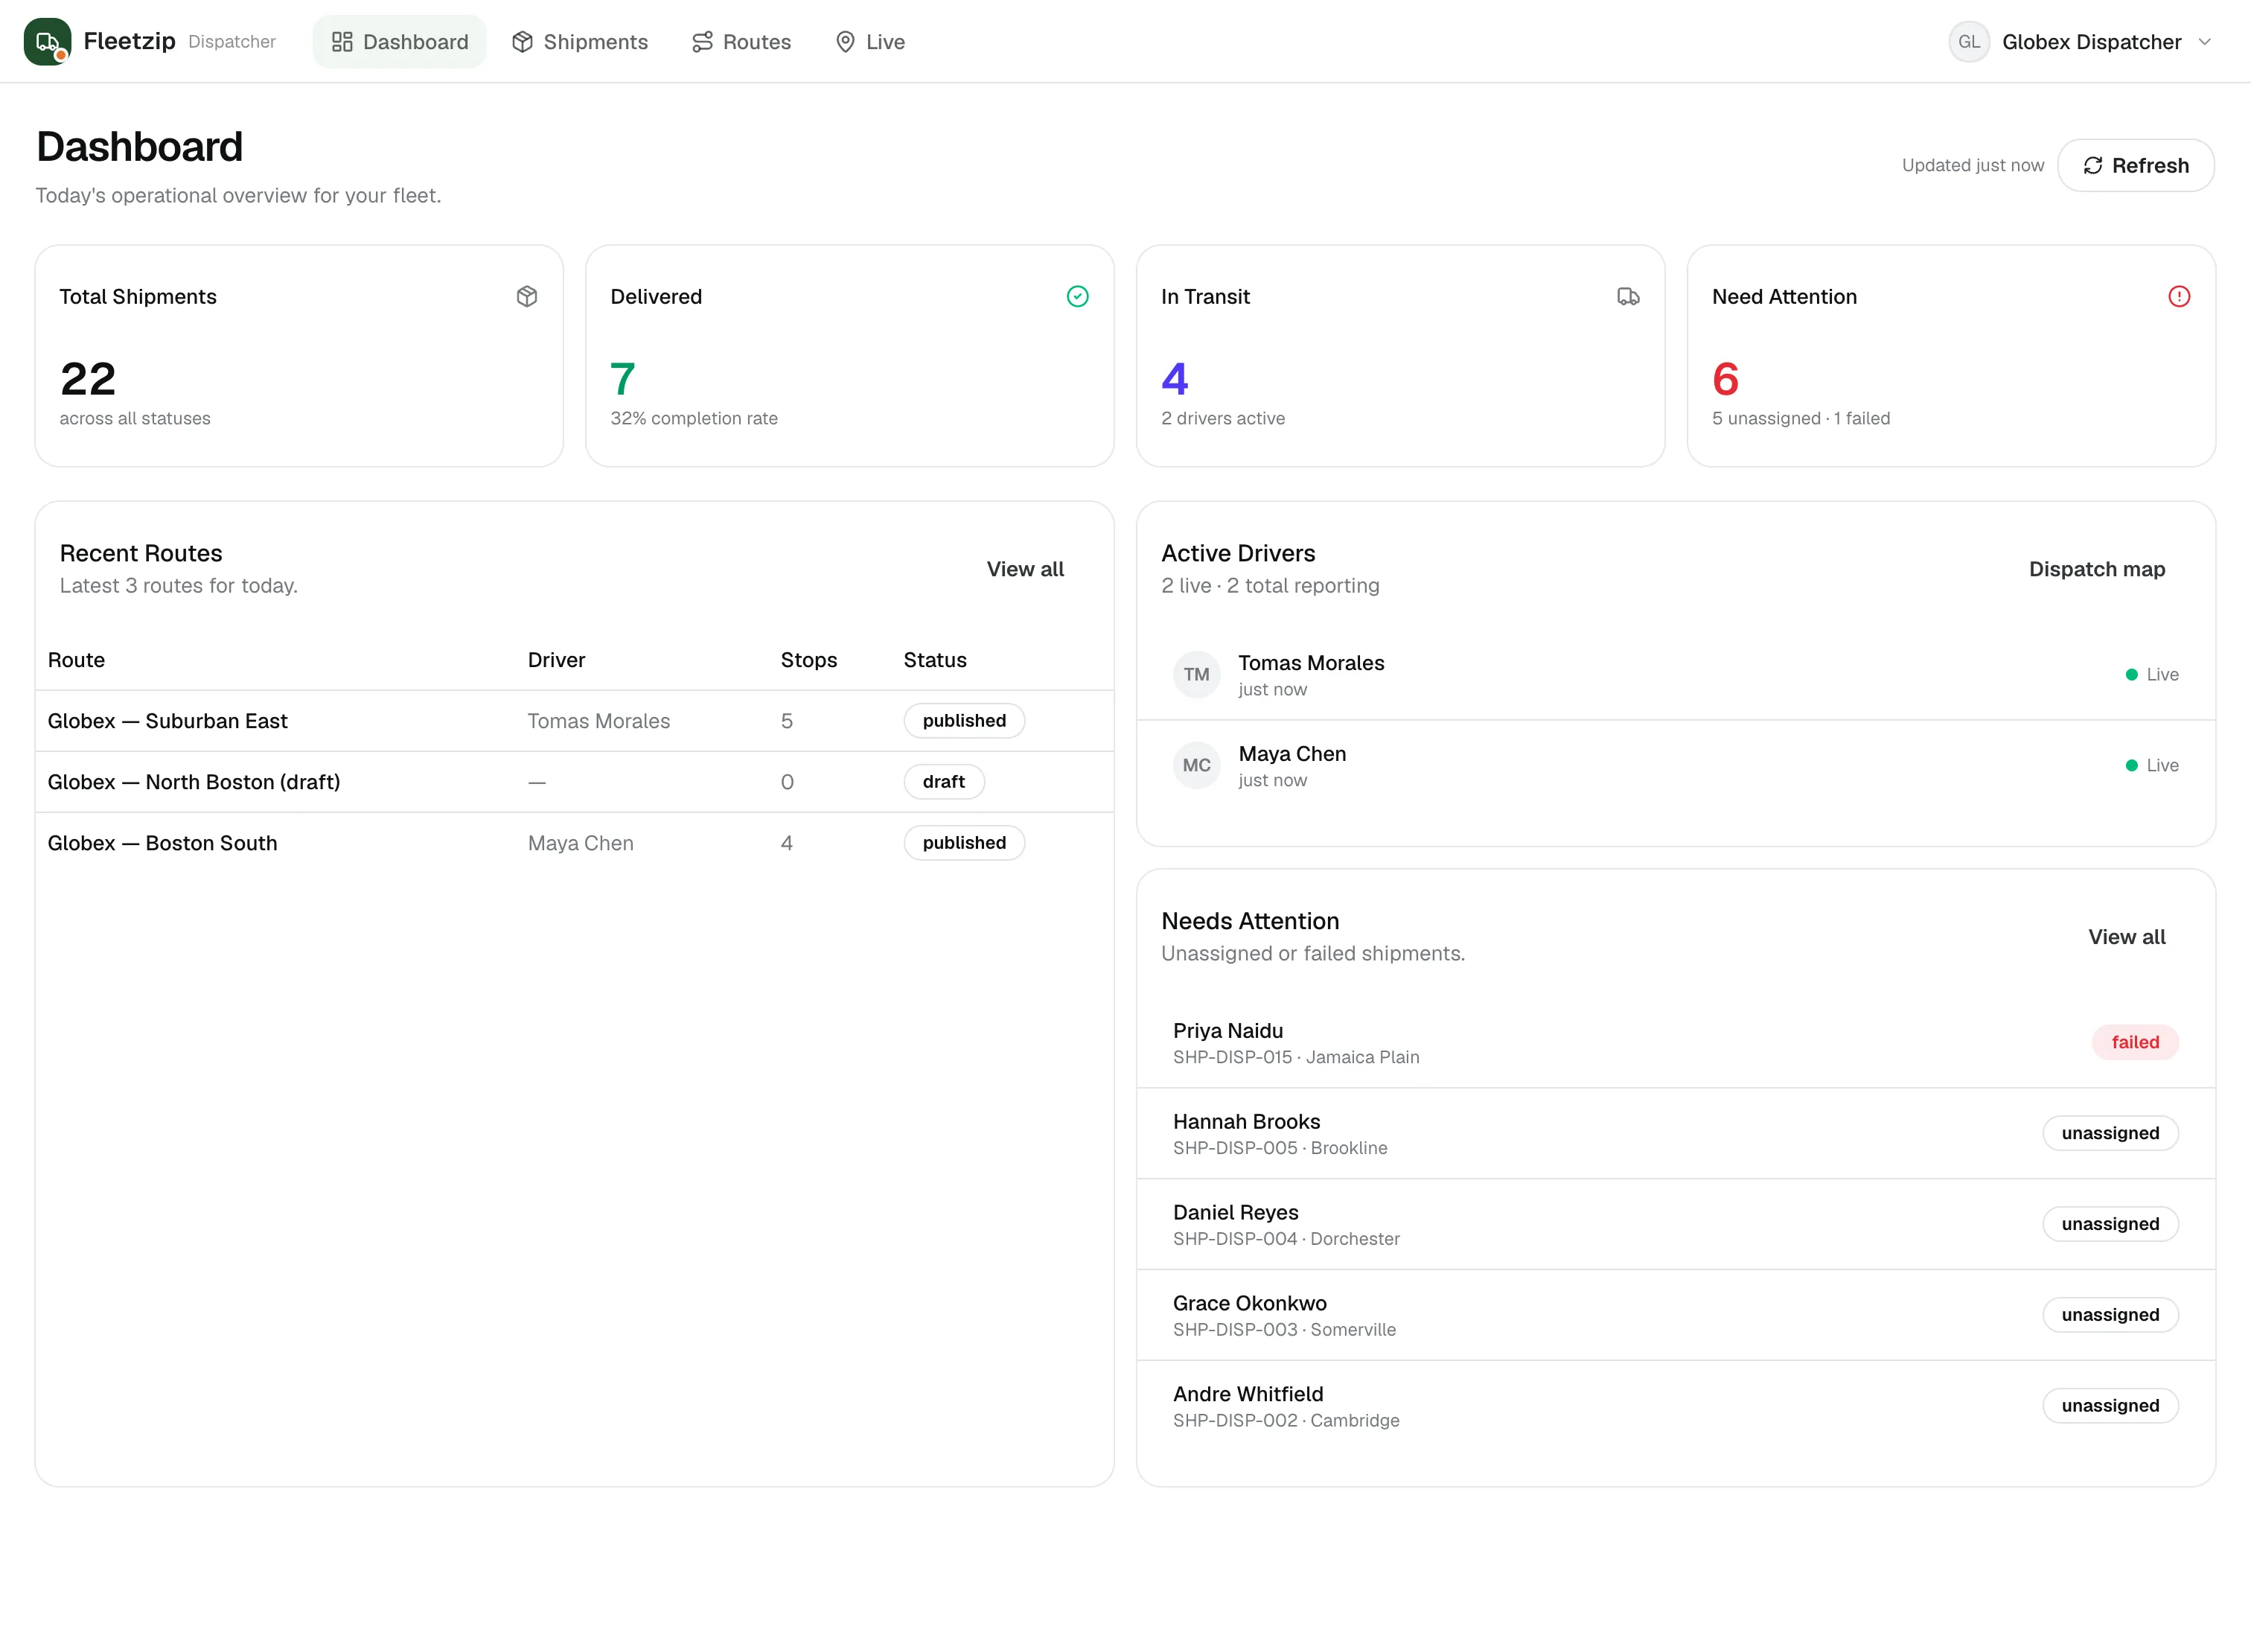This screenshot has width=2251, height=1638.
Task: Click the draft status badge
Action: point(944,783)
